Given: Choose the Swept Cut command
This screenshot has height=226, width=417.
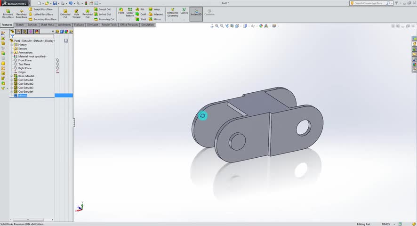Looking at the screenshot, I should coord(103,9).
